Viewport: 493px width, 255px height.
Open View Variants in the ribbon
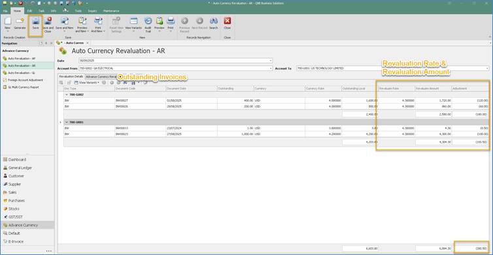coord(133,22)
